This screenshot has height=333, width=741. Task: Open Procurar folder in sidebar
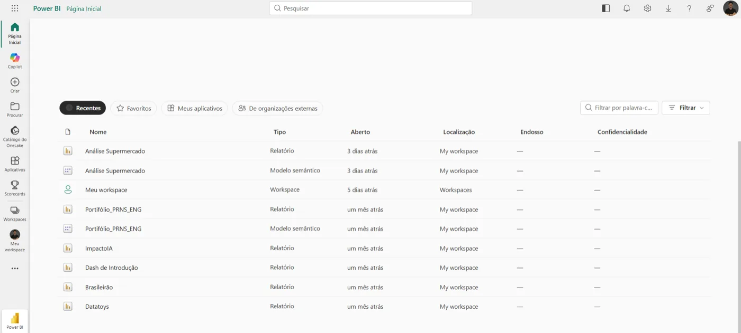(15, 110)
